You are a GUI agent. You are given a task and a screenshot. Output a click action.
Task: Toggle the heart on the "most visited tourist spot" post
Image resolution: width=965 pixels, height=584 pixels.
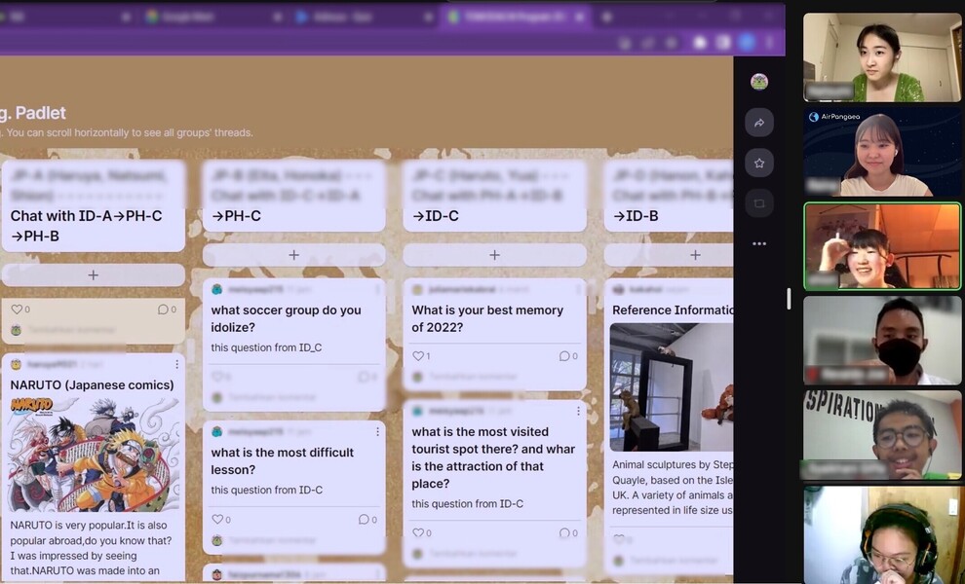point(419,532)
